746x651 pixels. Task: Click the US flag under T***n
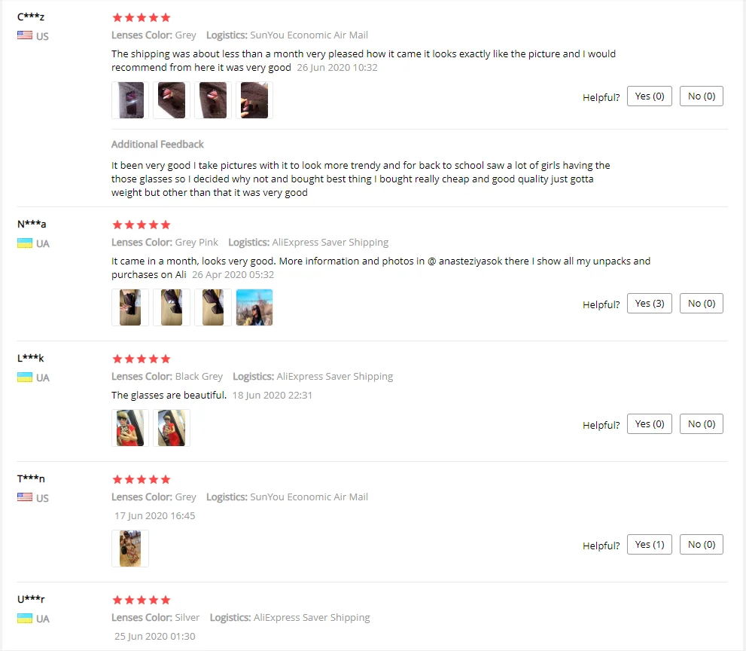(25, 497)
